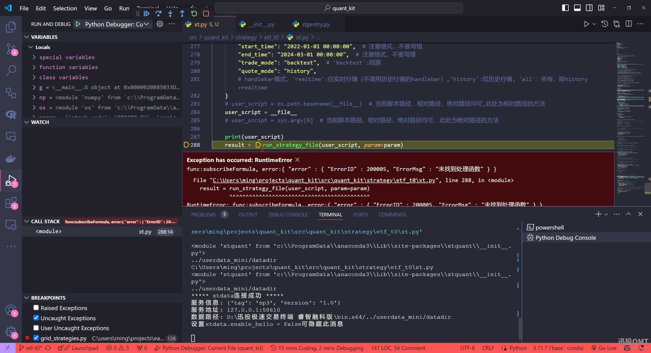The image size is (651, 353).
Task: Open launch.json with gear icon
Action: (x=160, y=24)
